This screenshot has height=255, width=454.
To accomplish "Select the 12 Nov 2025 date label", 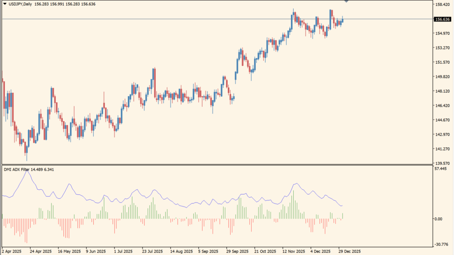I will click(x=294, y=251).
